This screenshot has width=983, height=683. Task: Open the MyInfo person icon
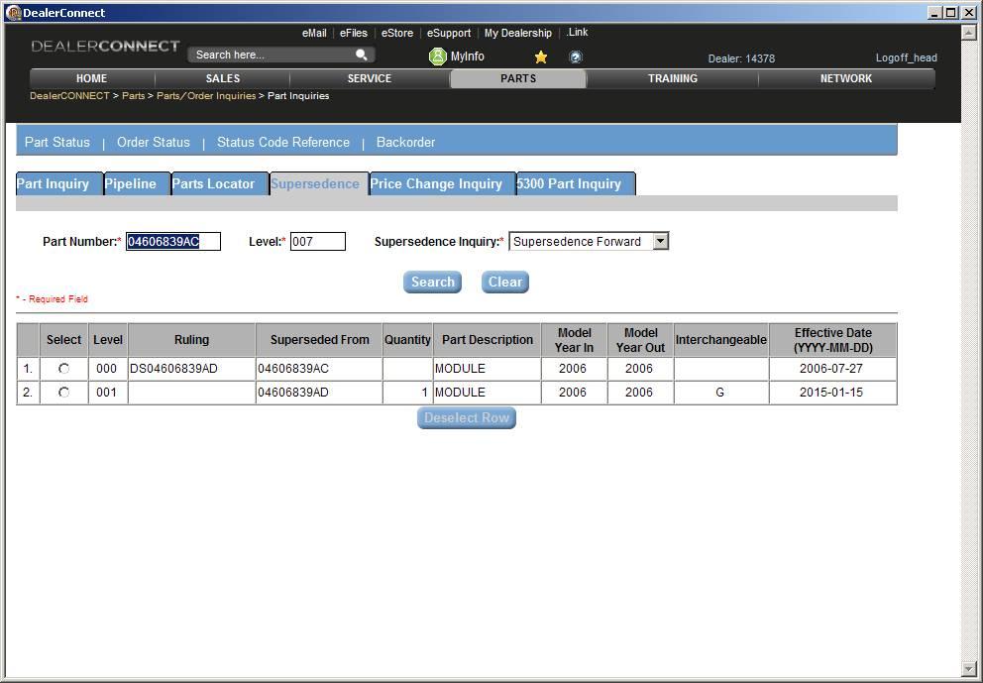pos(437,57)
